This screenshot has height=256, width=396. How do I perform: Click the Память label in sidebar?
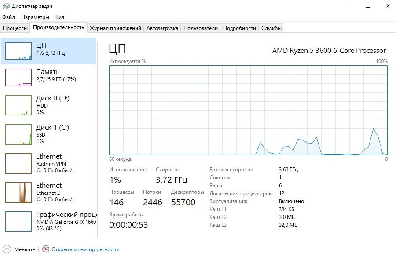tap(48, 72)
